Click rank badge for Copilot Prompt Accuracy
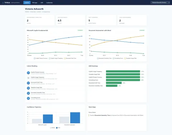 point(28,73)
